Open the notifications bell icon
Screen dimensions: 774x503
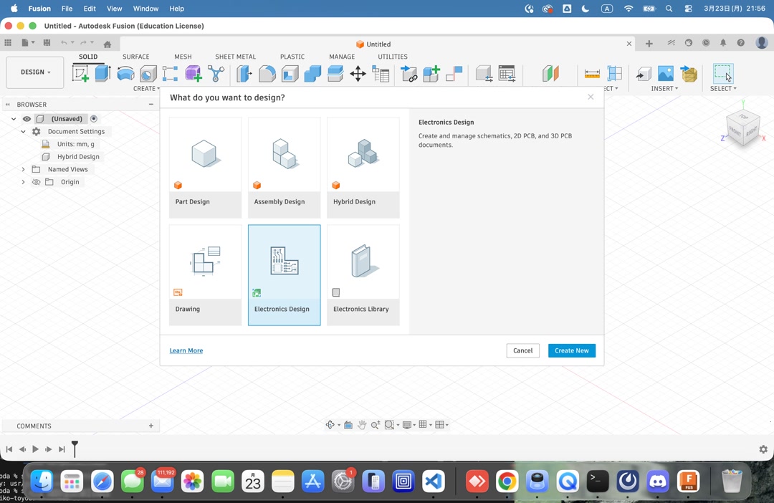(723, 43)
